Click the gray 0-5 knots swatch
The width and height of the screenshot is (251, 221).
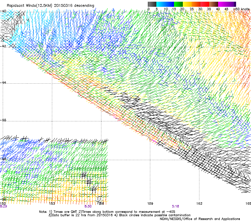pos(152,4)
